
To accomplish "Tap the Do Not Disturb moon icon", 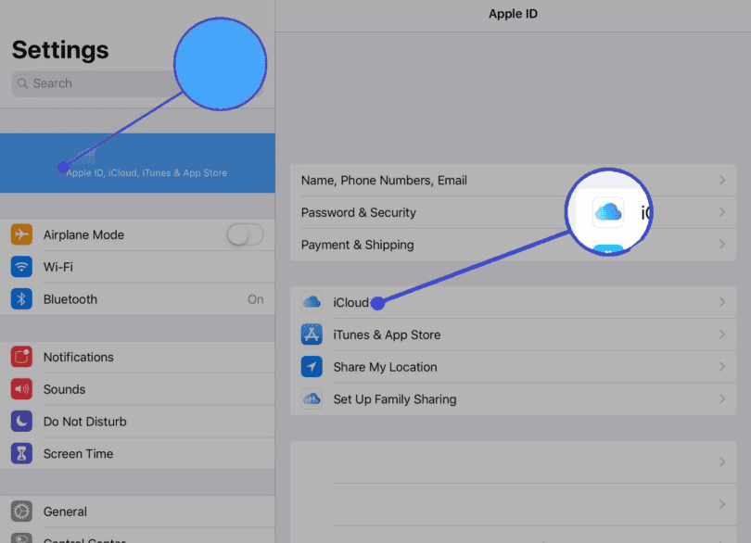I will [21, 422].
